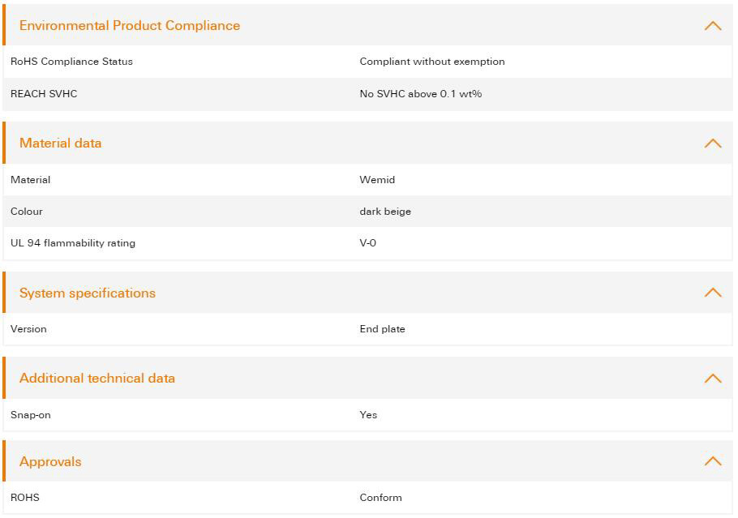The width and height of the screenshot is (738, 518).
Task: Click the System specifications heading
Action: coord(87,293)
